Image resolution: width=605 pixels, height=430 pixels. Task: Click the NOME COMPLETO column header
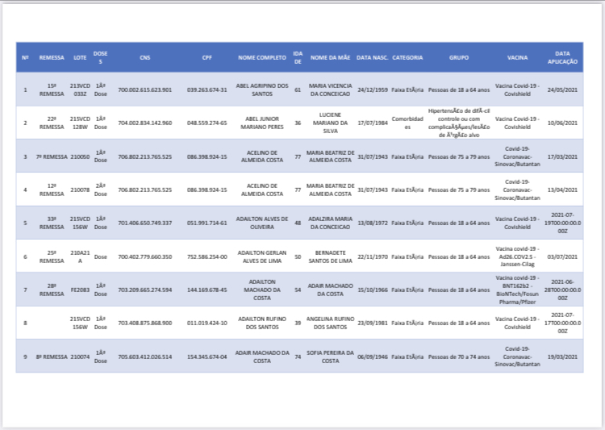(261, 58)
